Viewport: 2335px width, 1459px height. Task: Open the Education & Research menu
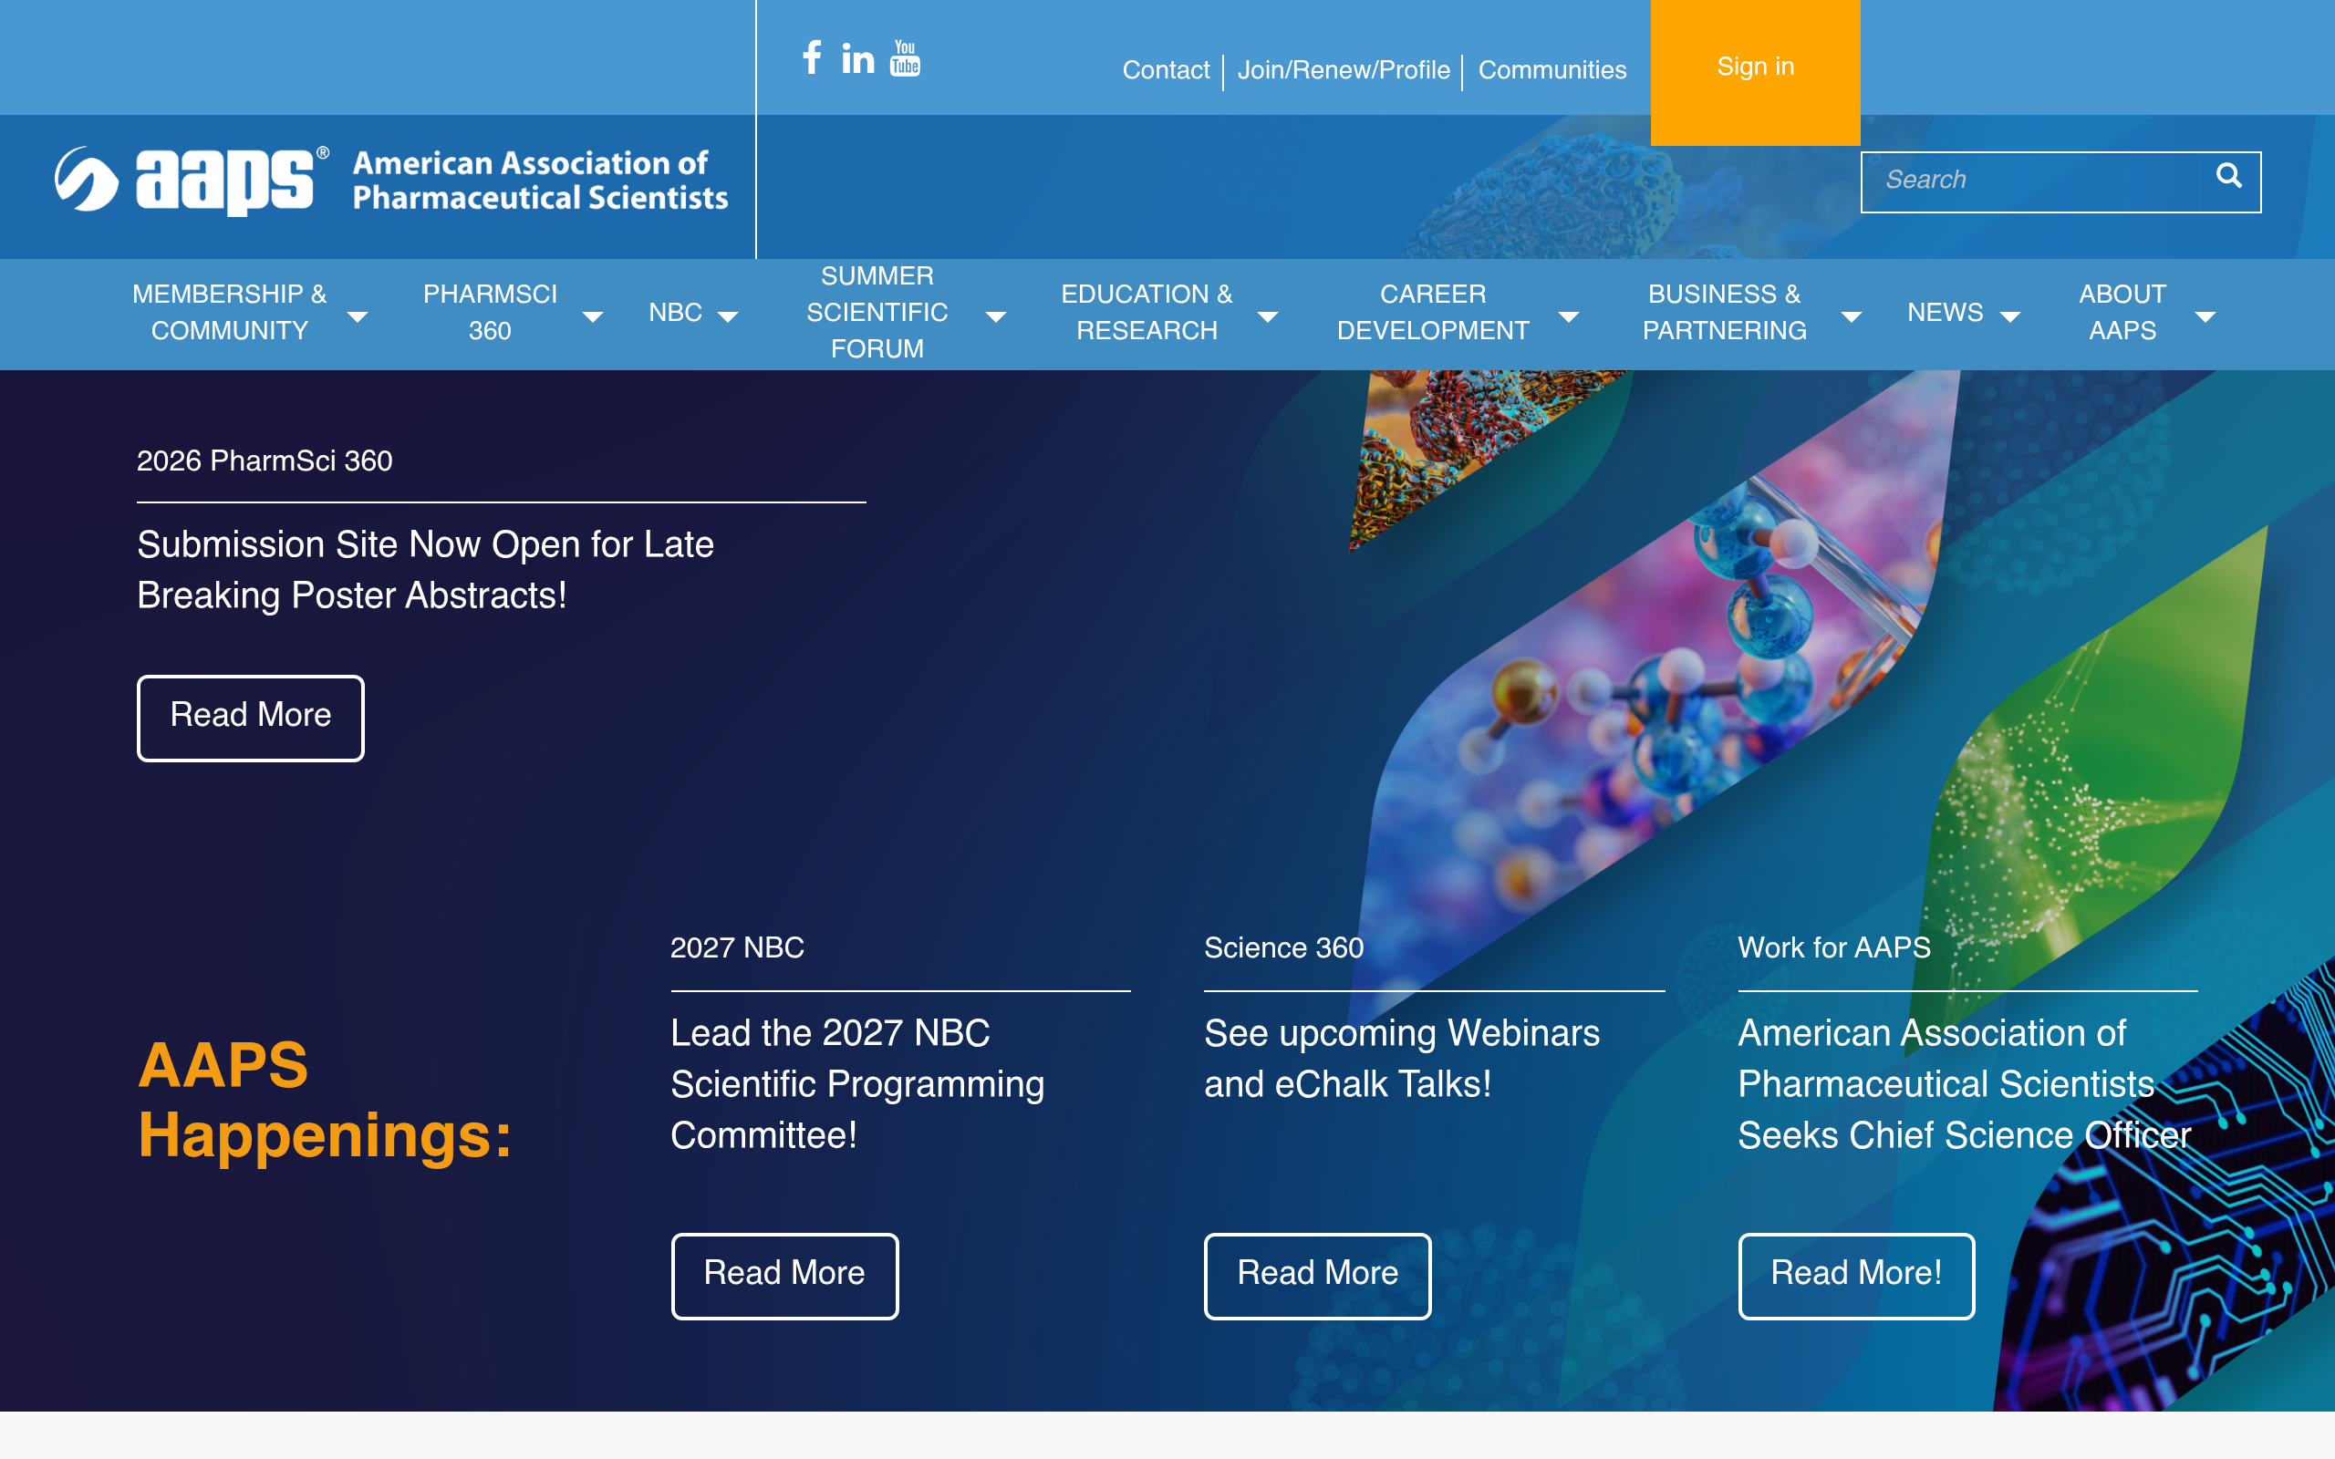[x=1147, y=313]
